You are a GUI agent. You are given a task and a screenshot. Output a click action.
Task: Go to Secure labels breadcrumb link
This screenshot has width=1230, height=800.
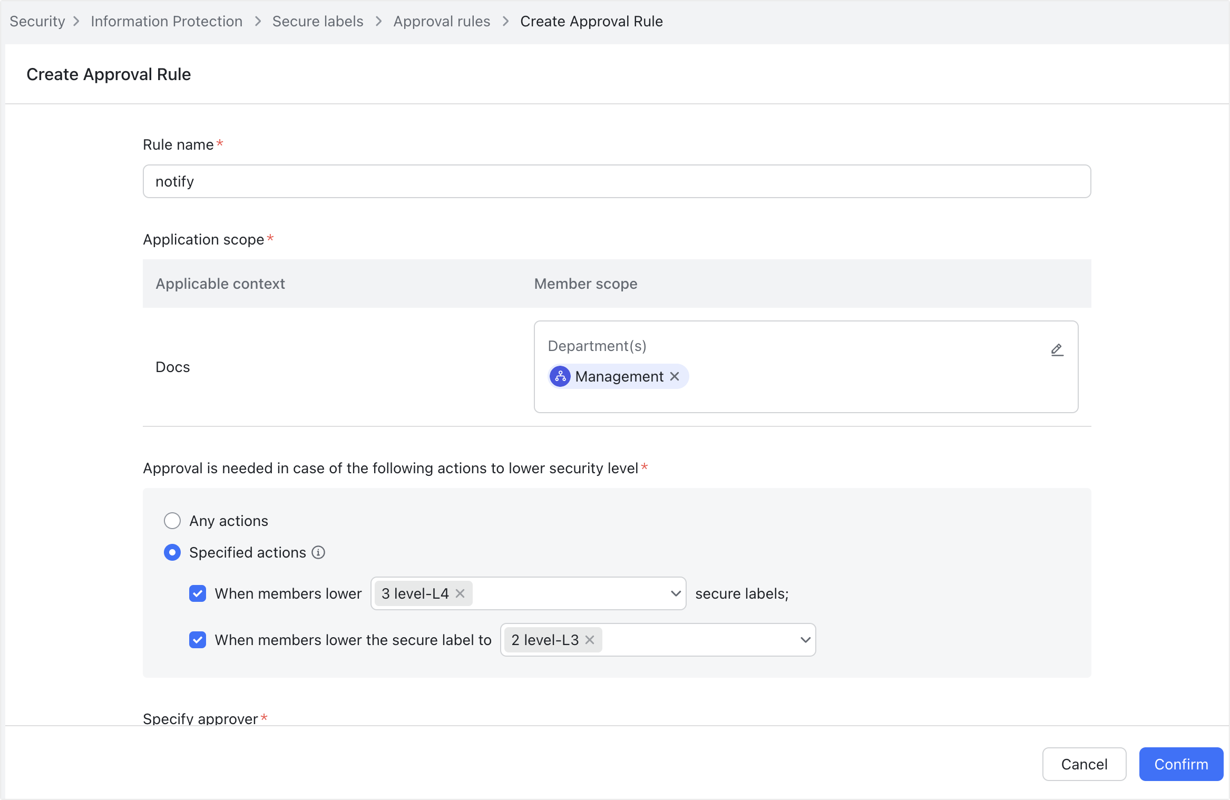point(317,21)
